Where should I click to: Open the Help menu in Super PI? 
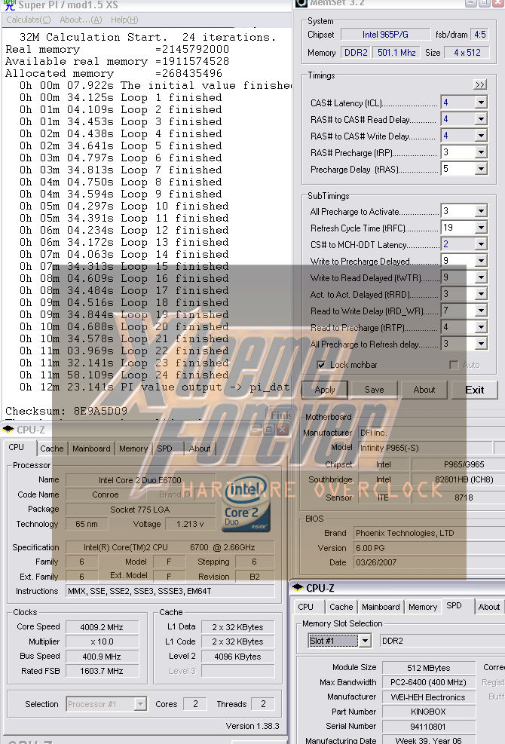pos(124,20)
